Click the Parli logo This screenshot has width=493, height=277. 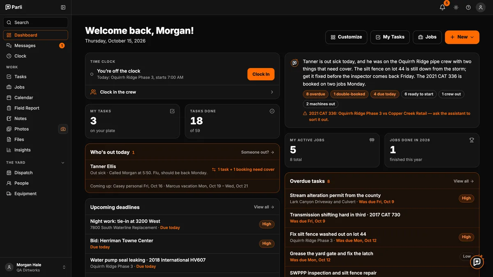[14, 7]
